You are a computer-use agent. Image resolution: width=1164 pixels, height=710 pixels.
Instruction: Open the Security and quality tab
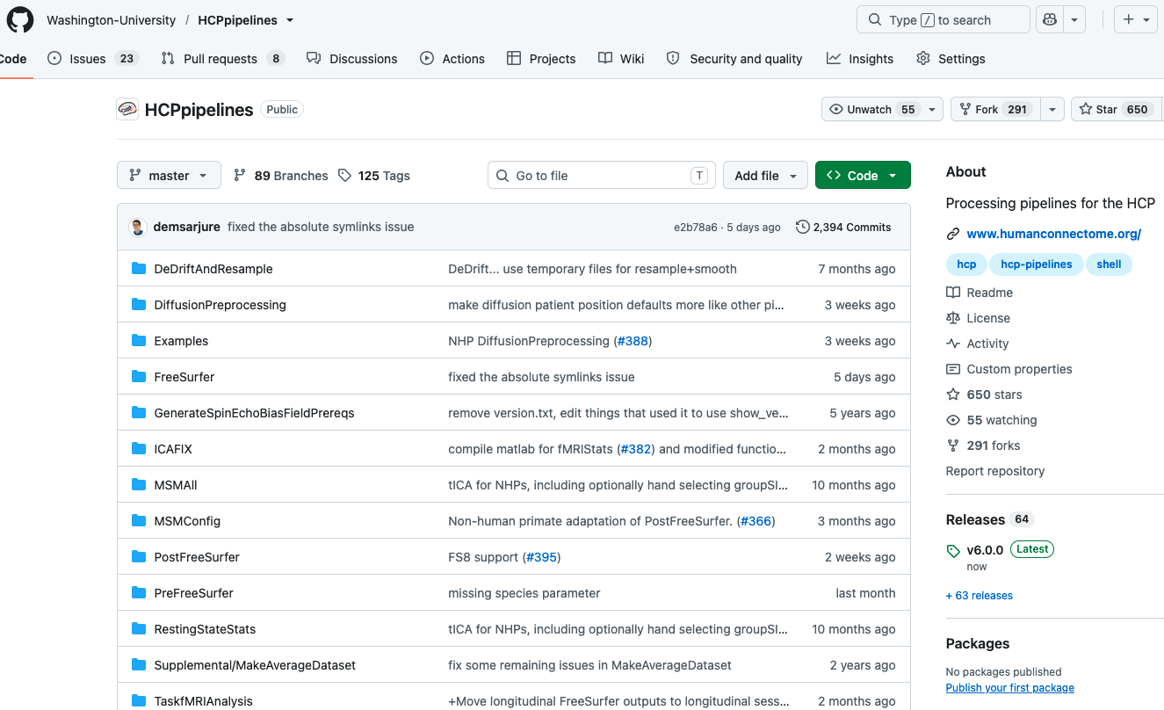point(734,59)
